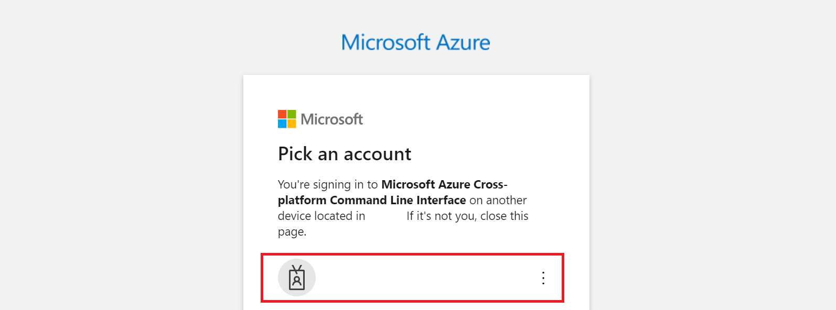Viewport: 836px width, 310px height.
Task: Click the "device located in" text
Action: (x=321, y=216)
